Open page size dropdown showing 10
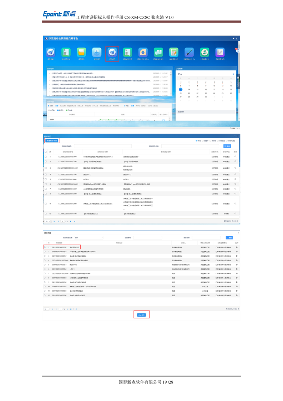 [x=47, y=221]
